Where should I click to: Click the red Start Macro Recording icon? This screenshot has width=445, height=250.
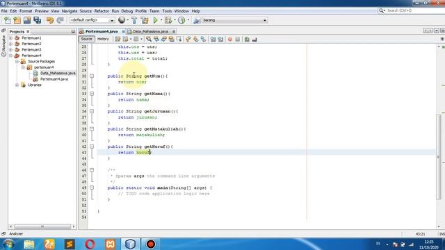[x=230, y=39]
